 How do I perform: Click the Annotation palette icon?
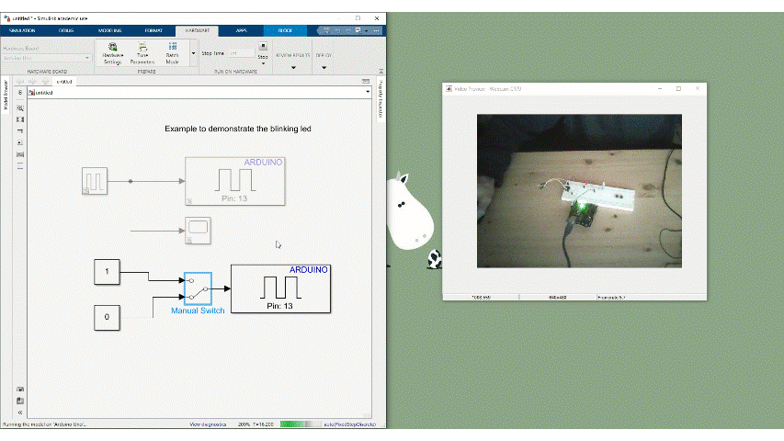coord(20,142)
